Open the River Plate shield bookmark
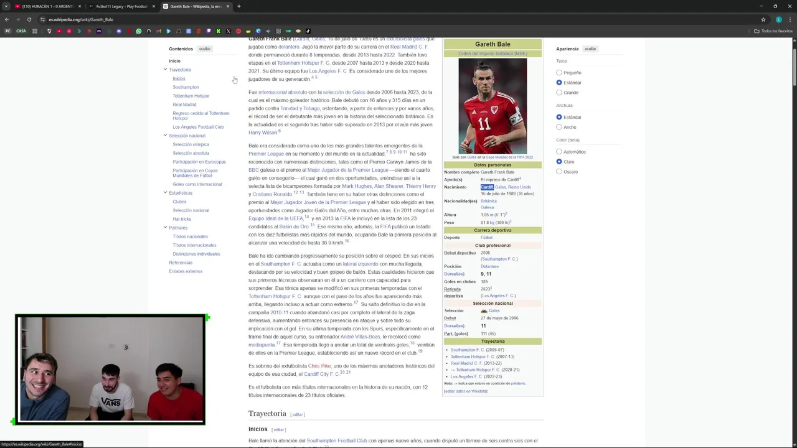 (x=49, y=31)
